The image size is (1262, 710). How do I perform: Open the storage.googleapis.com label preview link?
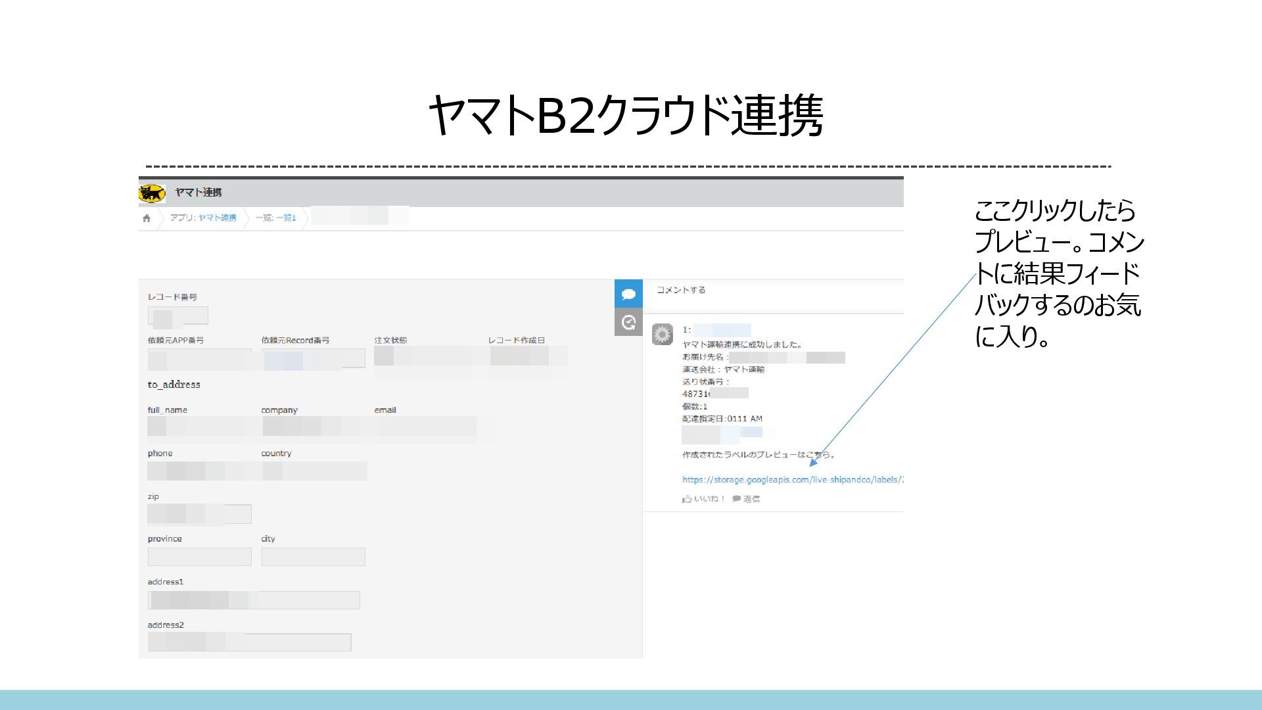click(793, 480)
